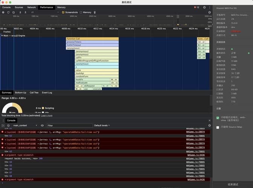
Task: Clear the console with the ban icon
Action: [8, 125]
